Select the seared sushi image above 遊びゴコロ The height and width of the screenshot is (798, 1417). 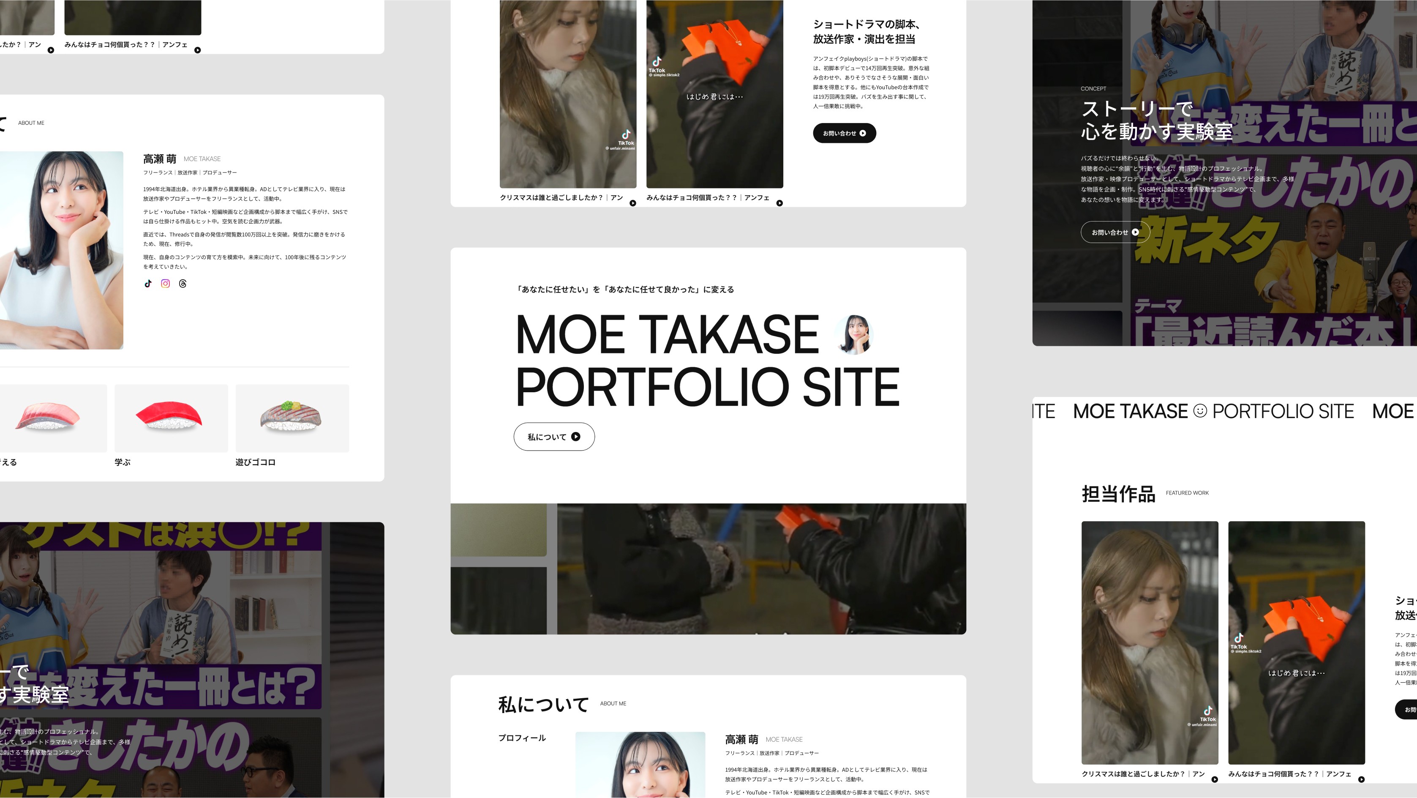tap(292, 418)
